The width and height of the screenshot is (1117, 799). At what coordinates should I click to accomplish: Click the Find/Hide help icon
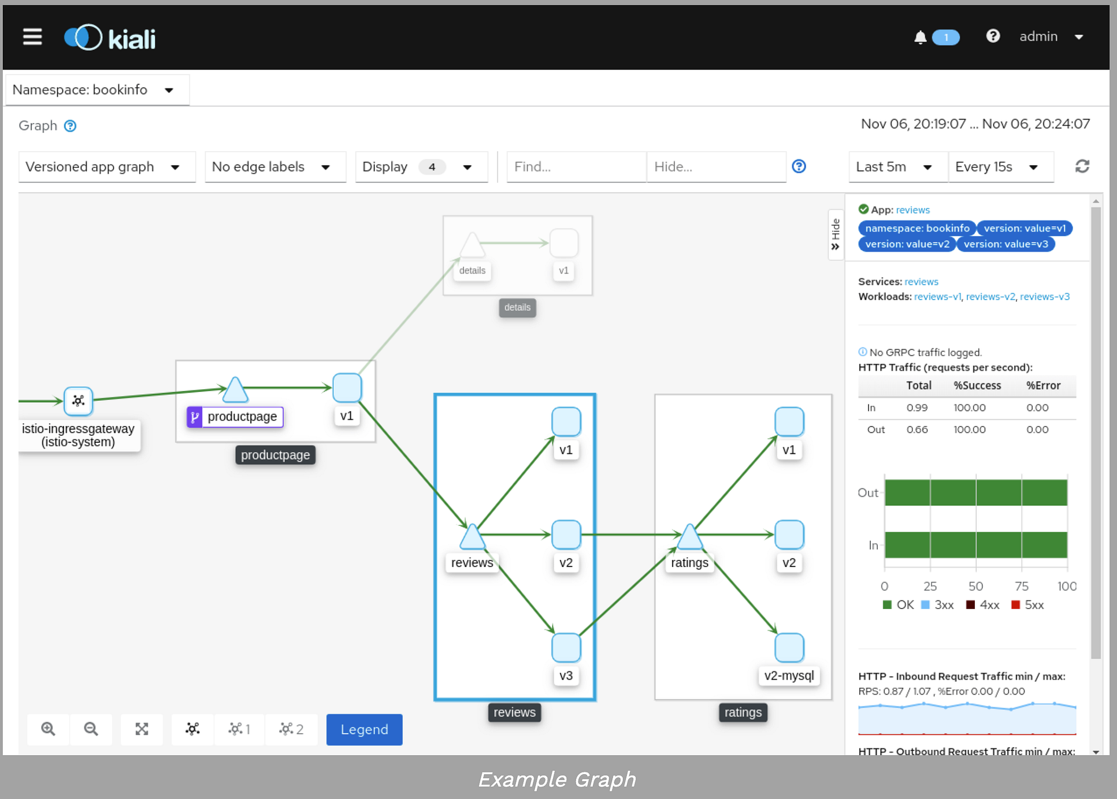799,166
